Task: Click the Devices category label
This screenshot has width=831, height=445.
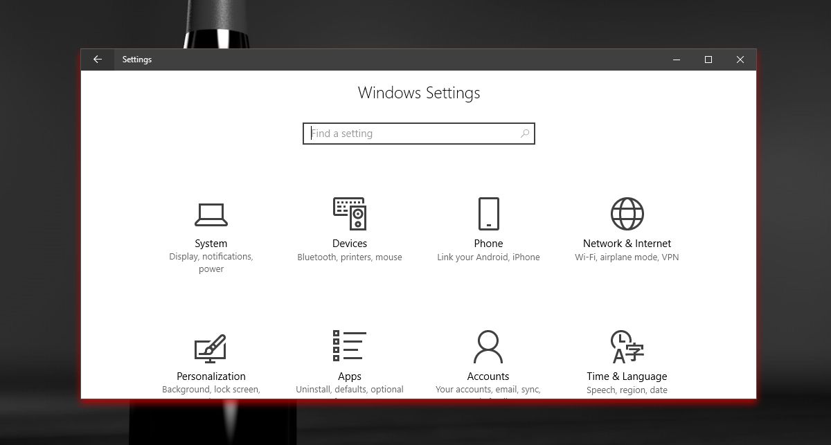Action: tap(350, 244)
